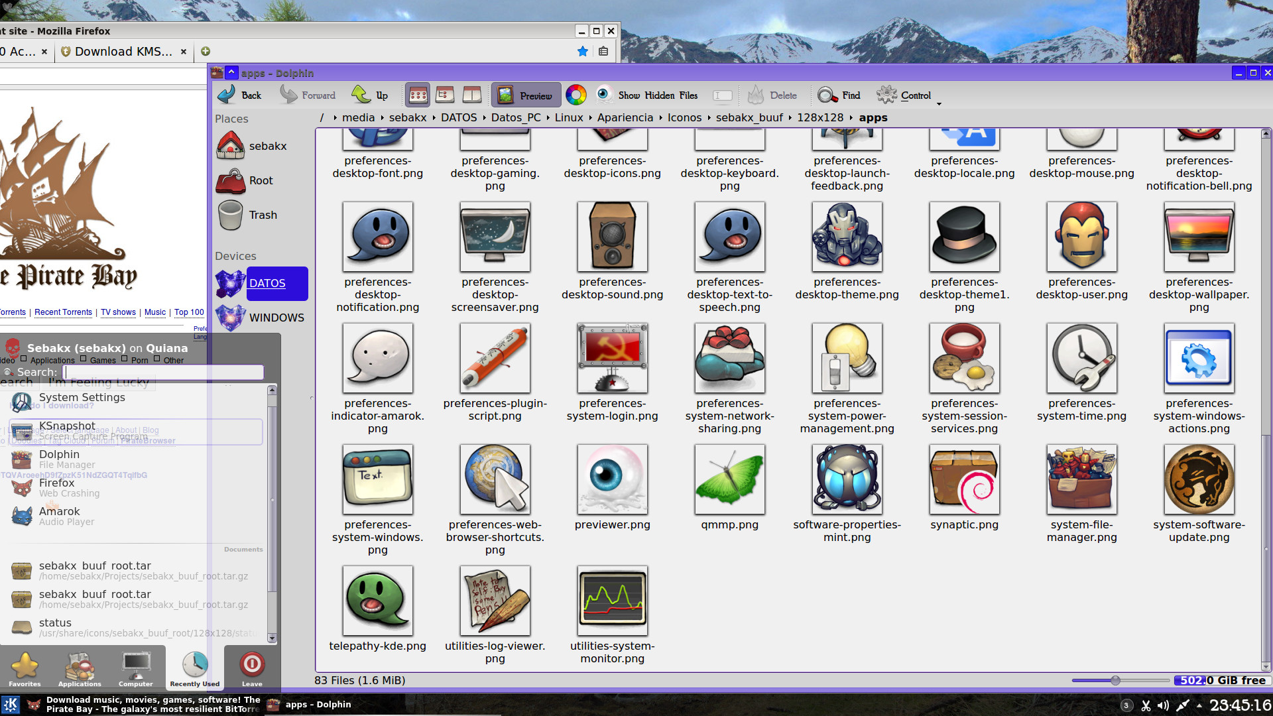This screenshot has height=716, width=1273.
Task: Open Firefox from launcher list
Action: click(x=136, y=488)
